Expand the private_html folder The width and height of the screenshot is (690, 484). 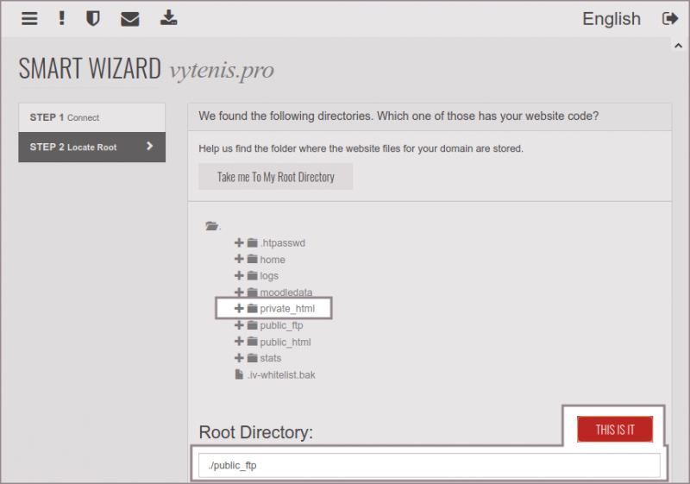click(239, 309)
